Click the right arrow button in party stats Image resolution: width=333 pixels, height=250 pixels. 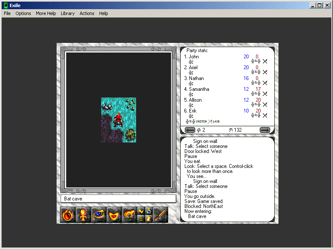click(x=265, y=130)
